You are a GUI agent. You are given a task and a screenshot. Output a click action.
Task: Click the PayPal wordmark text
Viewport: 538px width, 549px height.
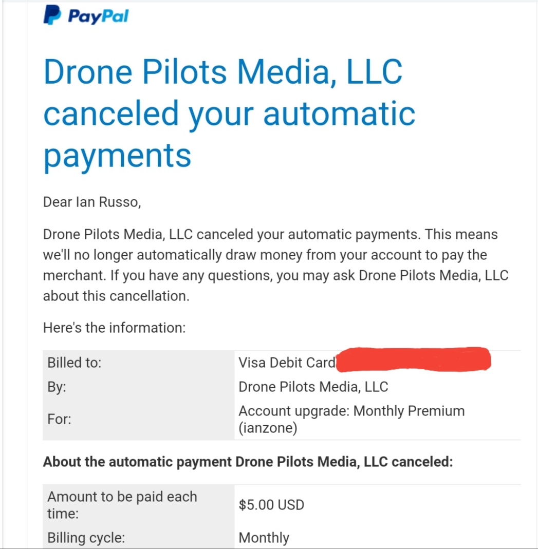pyautogui.click(x=99, y=16)
